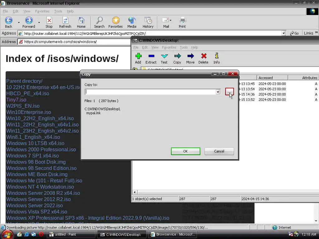Click red Opera icon in quick launch
This screenshot has width=319, height=239.
tap(41, 234)
